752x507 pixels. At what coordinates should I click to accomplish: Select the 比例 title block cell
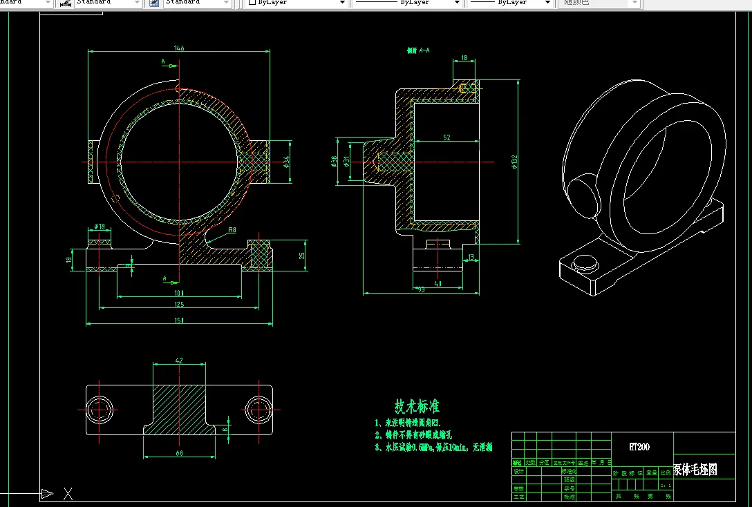click(666, 472)
